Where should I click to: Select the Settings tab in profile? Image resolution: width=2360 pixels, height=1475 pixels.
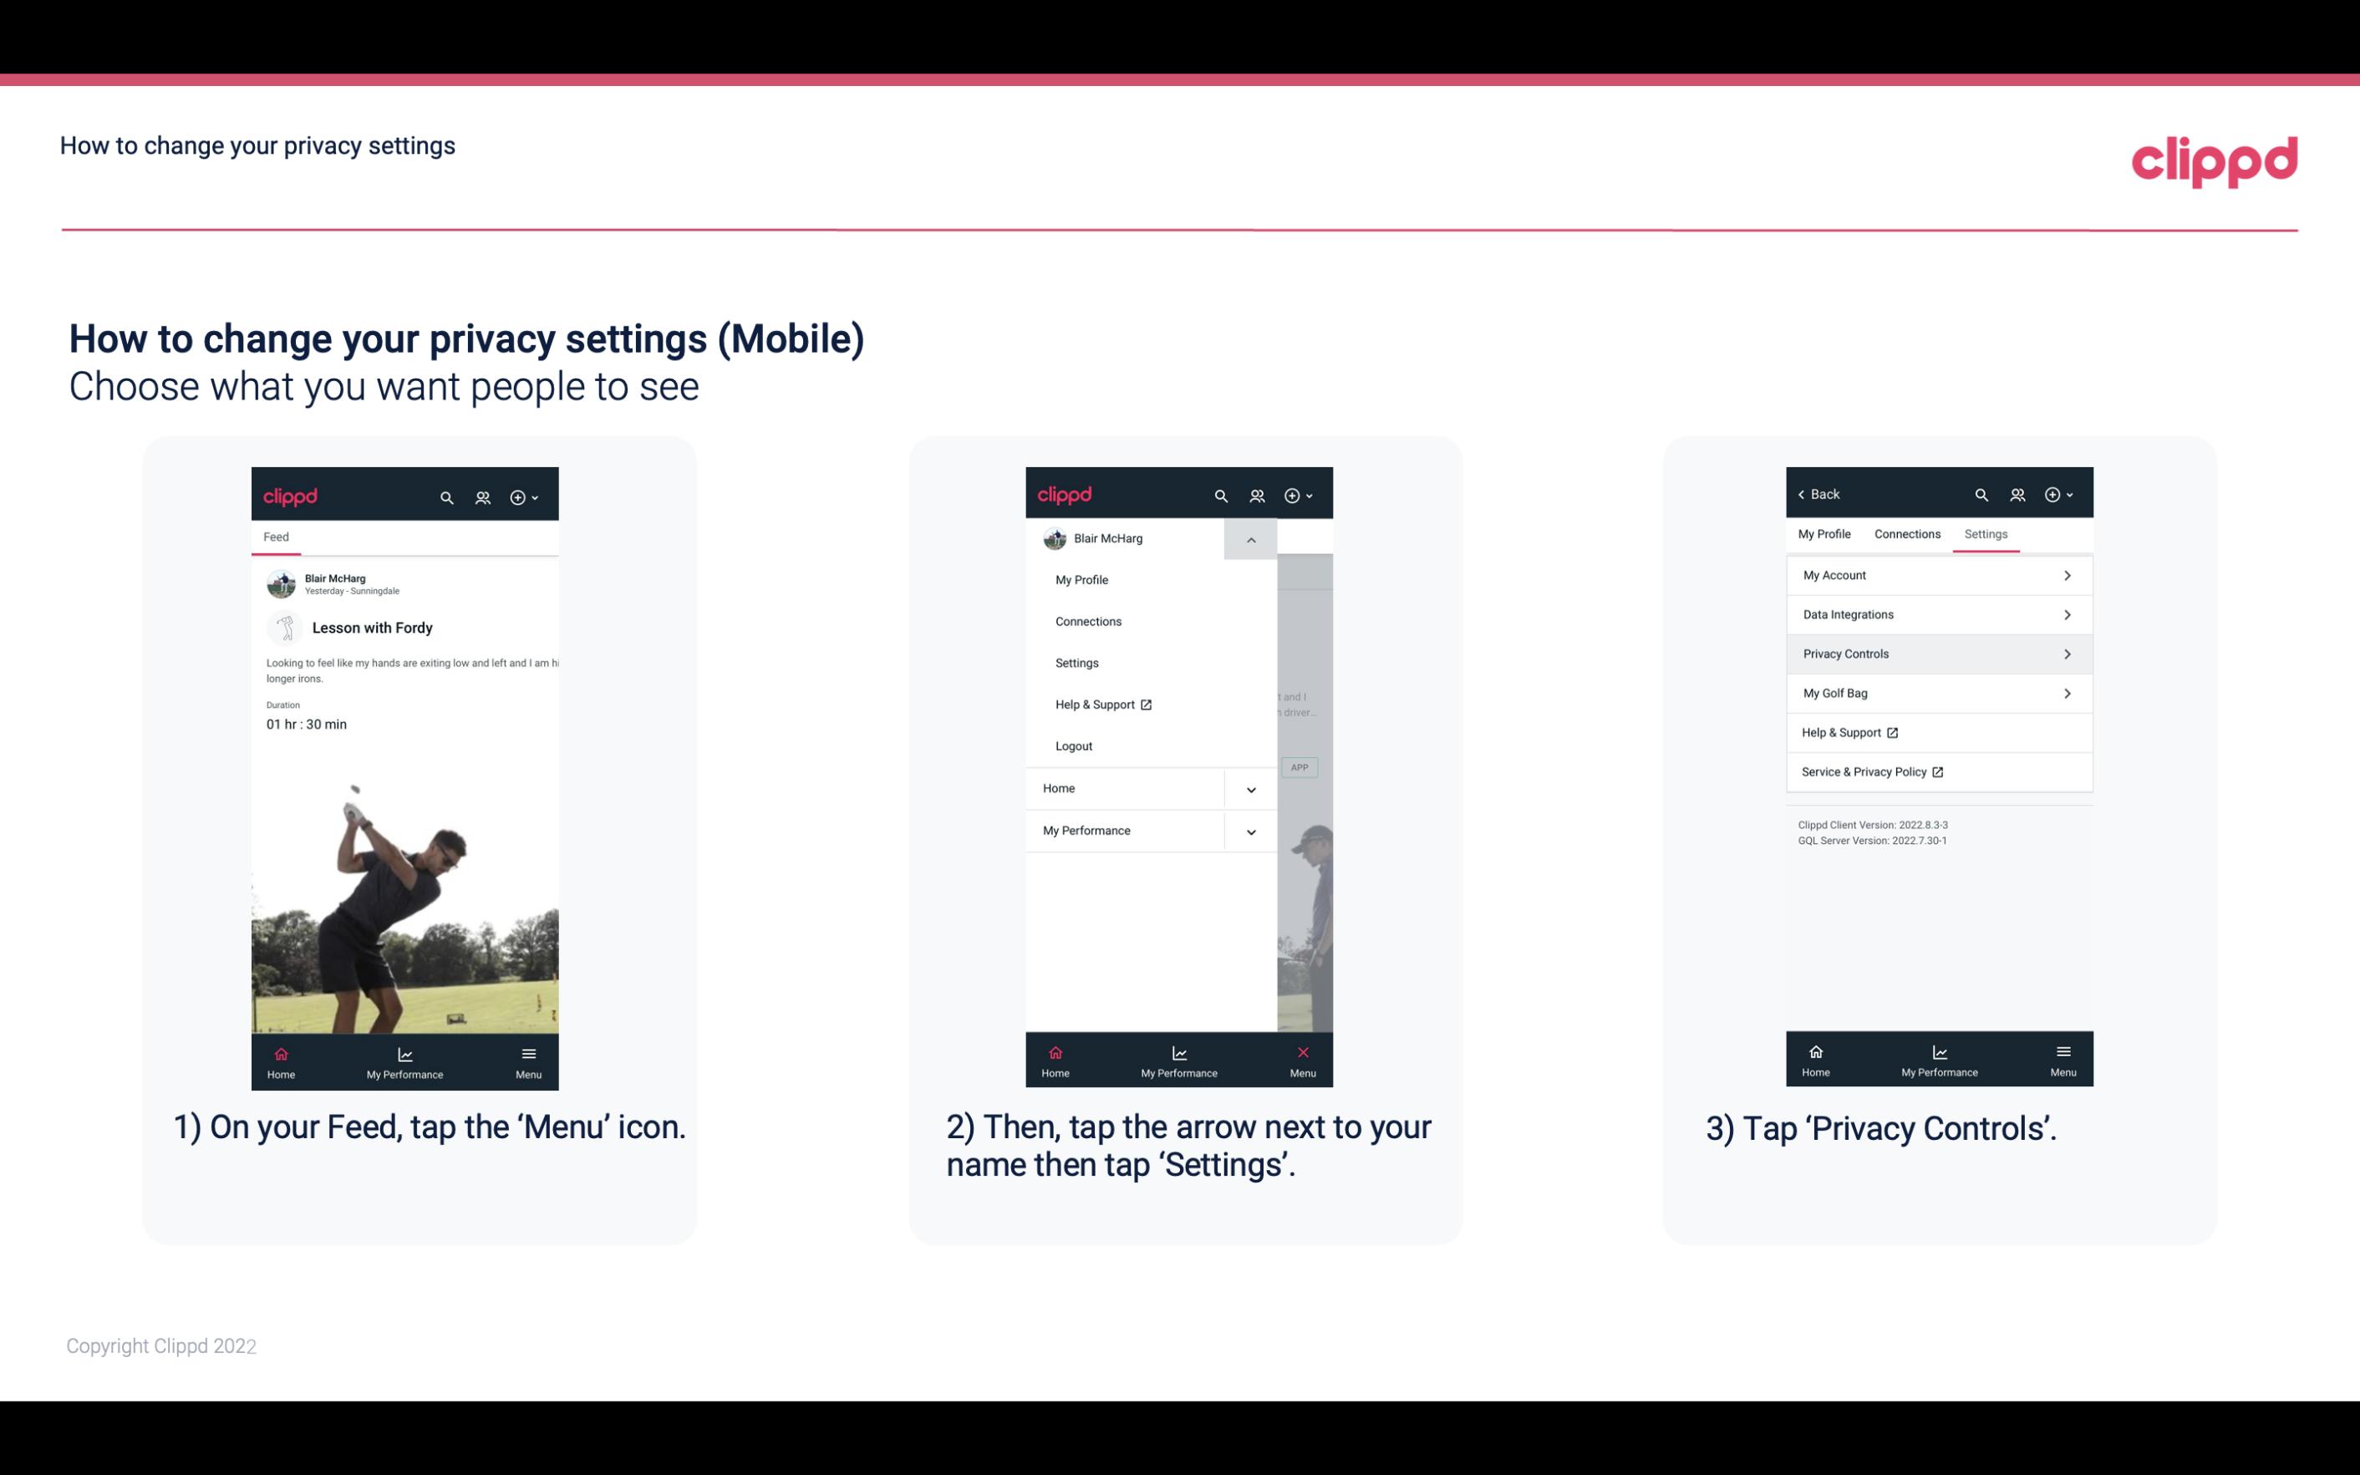1986,533
